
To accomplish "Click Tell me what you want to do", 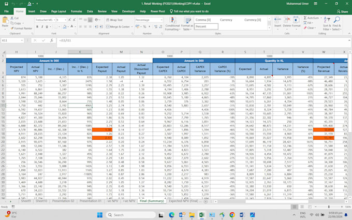I will 189,11.
